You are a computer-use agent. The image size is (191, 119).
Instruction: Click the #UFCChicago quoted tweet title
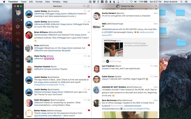110,41
